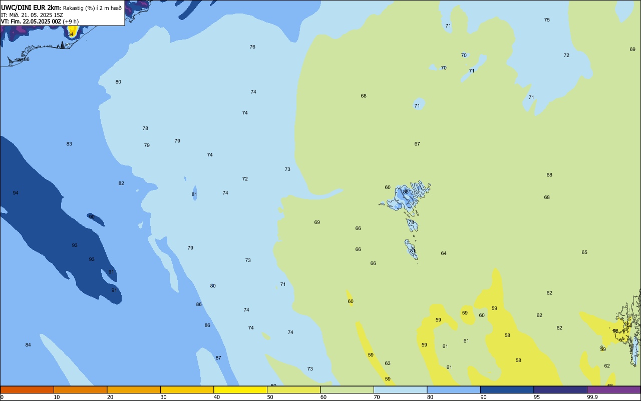
Task: Click the bright yellow 40–50 legend swatch
Action: tap(240, 389)
